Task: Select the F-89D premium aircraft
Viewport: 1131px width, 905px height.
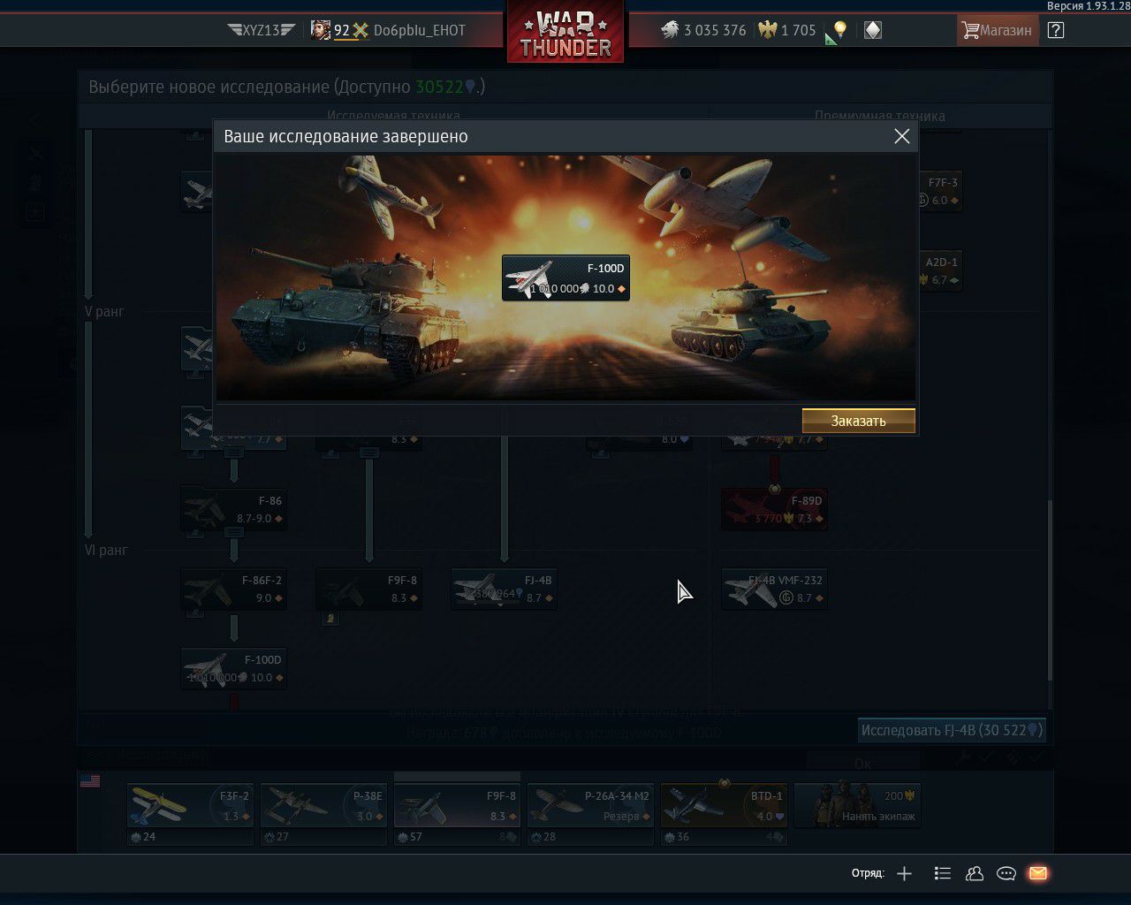Action: point(774,509)
